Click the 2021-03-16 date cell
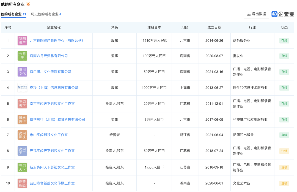297x192 pixels. (x=214, y=72)
